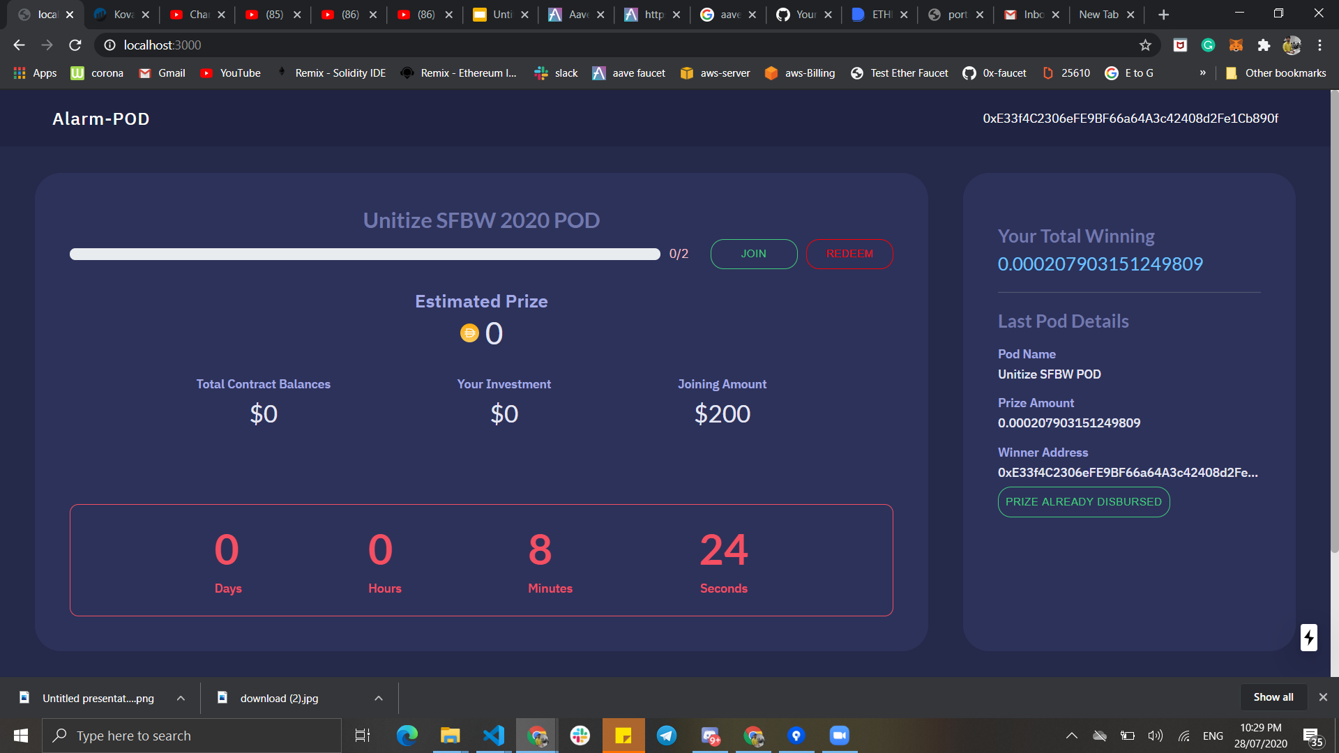
Task: Expand options for download (2).jpg
Action: 378,697
